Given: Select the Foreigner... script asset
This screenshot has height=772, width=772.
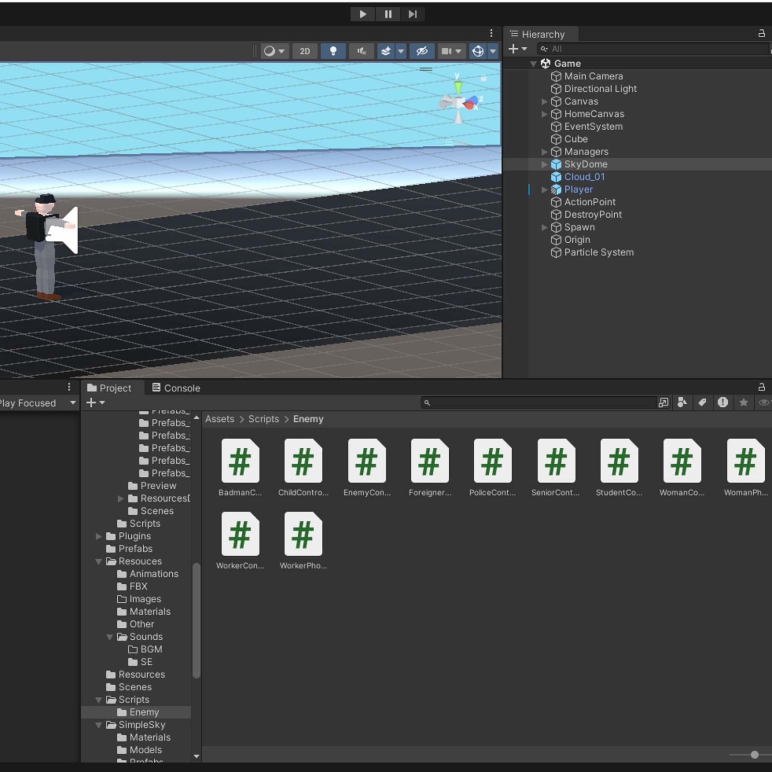Looking at the screenshot, I should [429, 468].
